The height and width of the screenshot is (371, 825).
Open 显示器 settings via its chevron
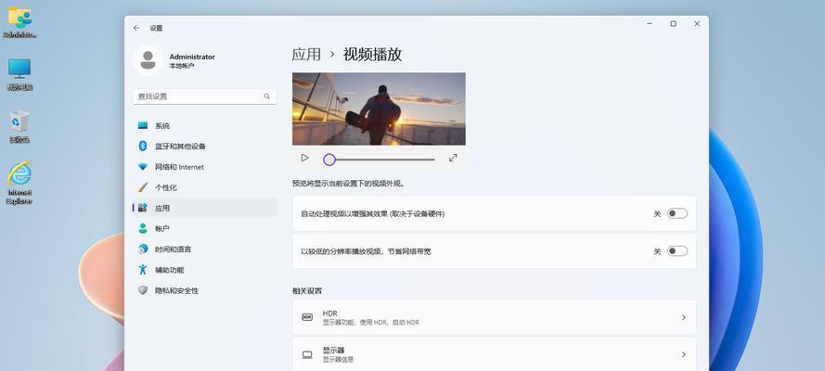(x=683, y=354)
